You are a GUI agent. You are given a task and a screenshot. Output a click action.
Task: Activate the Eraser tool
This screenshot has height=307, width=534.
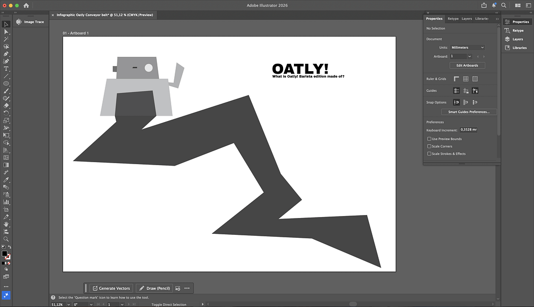coord(6,105)
